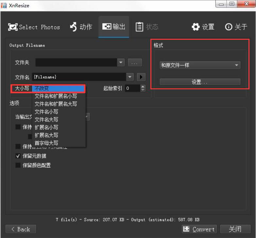Screen dimensions: 256x238
Task: Uncheck 保留元数据 checkbox
Action: click(x=18, y=156)
